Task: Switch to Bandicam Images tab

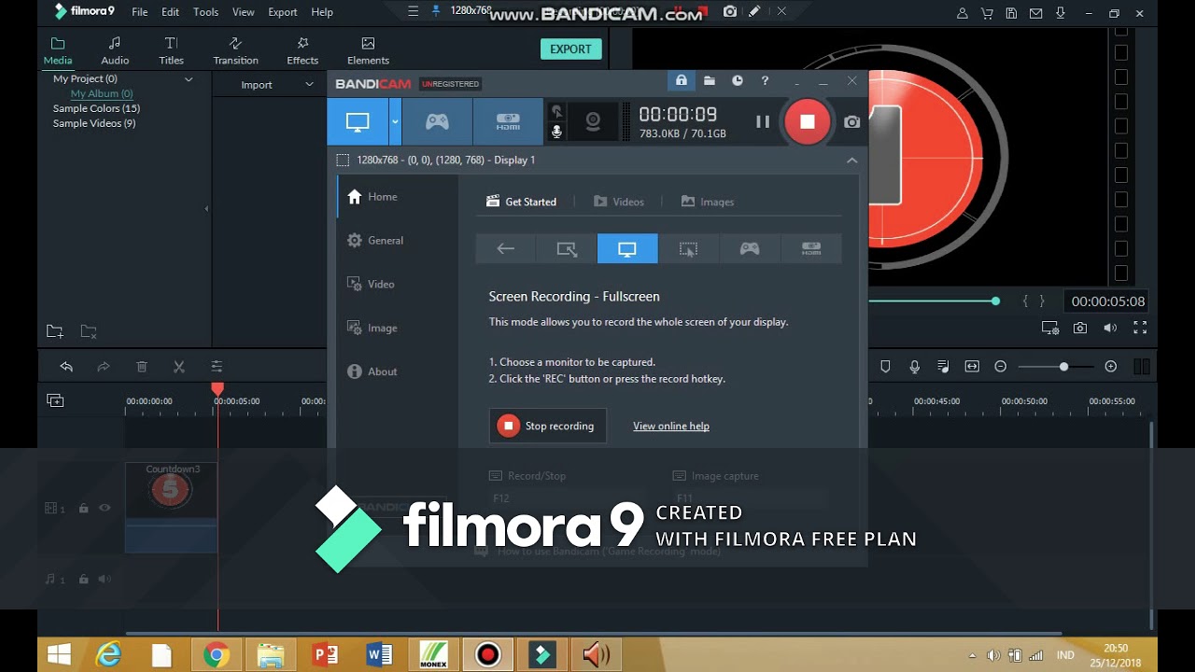Action: pyautogui.click(x=708, y=202)
